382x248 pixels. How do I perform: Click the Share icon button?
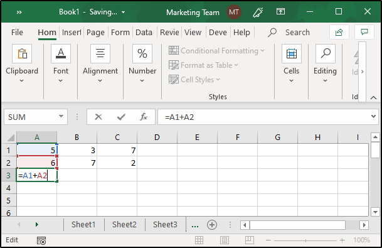339,32
